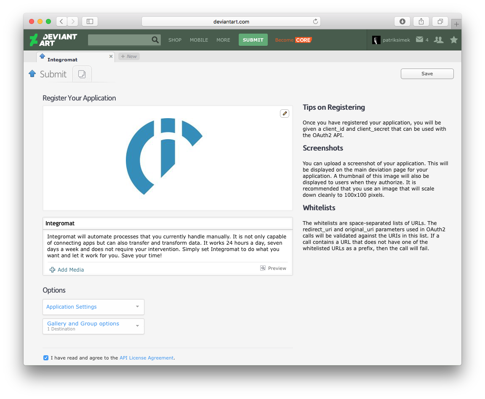Click Safari back button
Viewport: 485px width, 399px height.
coord(61,21)
